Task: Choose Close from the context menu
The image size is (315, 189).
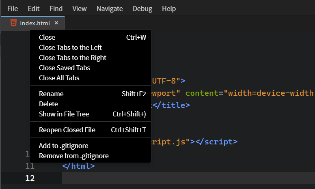Action: [91, 37]
